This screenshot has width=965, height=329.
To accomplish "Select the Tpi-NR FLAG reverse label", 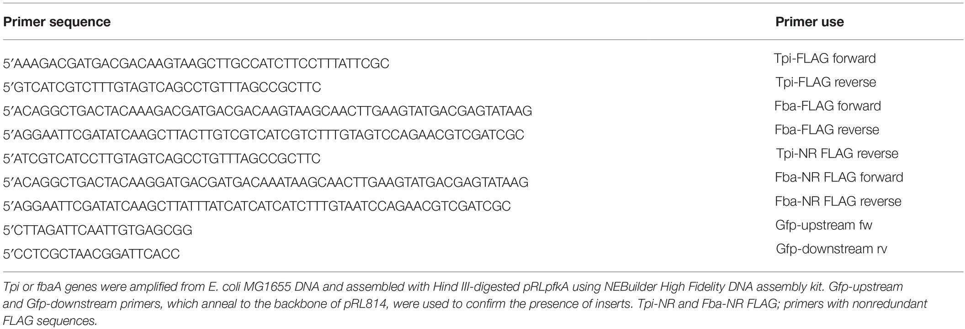I will (x=837, y=154).
